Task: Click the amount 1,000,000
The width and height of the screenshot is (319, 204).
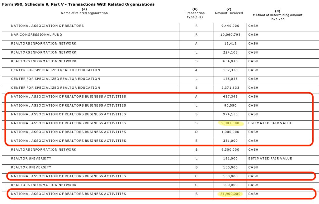Action: (230, 132)
